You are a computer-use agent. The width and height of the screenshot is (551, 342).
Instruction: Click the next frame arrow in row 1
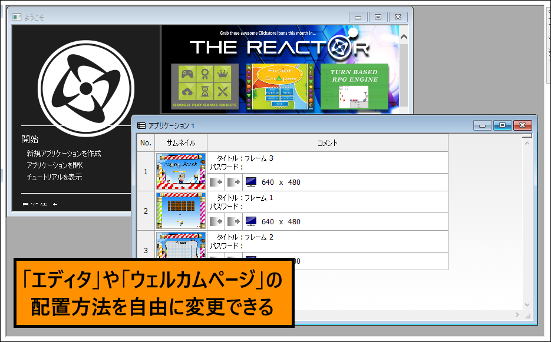pyautogui.click(x=234, y=182)
